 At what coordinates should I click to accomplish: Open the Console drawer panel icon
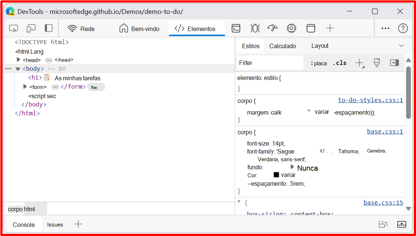pyautogui.click(x=236, y=28)
